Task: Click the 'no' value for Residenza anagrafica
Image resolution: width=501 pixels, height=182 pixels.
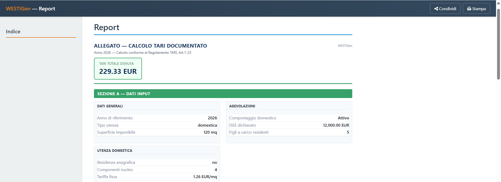Action: pos(214,162)
